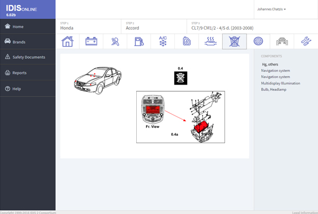
Task: Select the crossed-out bin controlled parts icon
Action: tap(234, 41)
